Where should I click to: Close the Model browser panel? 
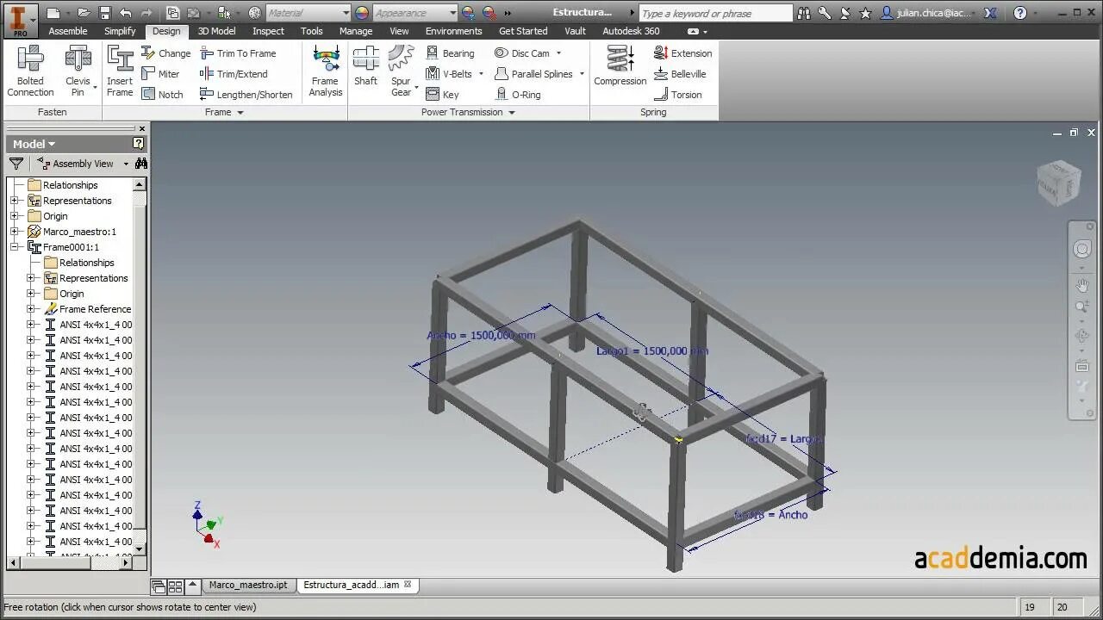point(142,129)
